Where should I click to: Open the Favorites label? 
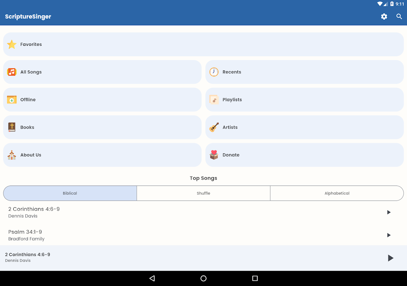coord(31,44)
